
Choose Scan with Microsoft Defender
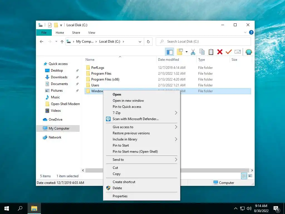(x=142, y=119)
